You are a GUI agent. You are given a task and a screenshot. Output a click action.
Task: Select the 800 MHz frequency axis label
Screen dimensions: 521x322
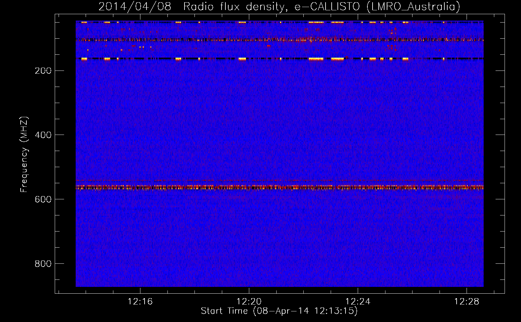click(43, 264)
